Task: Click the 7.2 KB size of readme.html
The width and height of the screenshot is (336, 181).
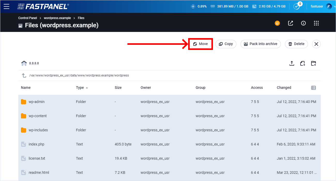Action: click(120, 173)
